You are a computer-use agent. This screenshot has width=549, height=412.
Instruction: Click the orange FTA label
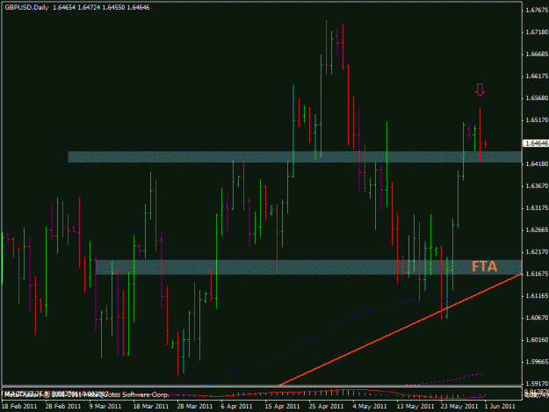484,267
